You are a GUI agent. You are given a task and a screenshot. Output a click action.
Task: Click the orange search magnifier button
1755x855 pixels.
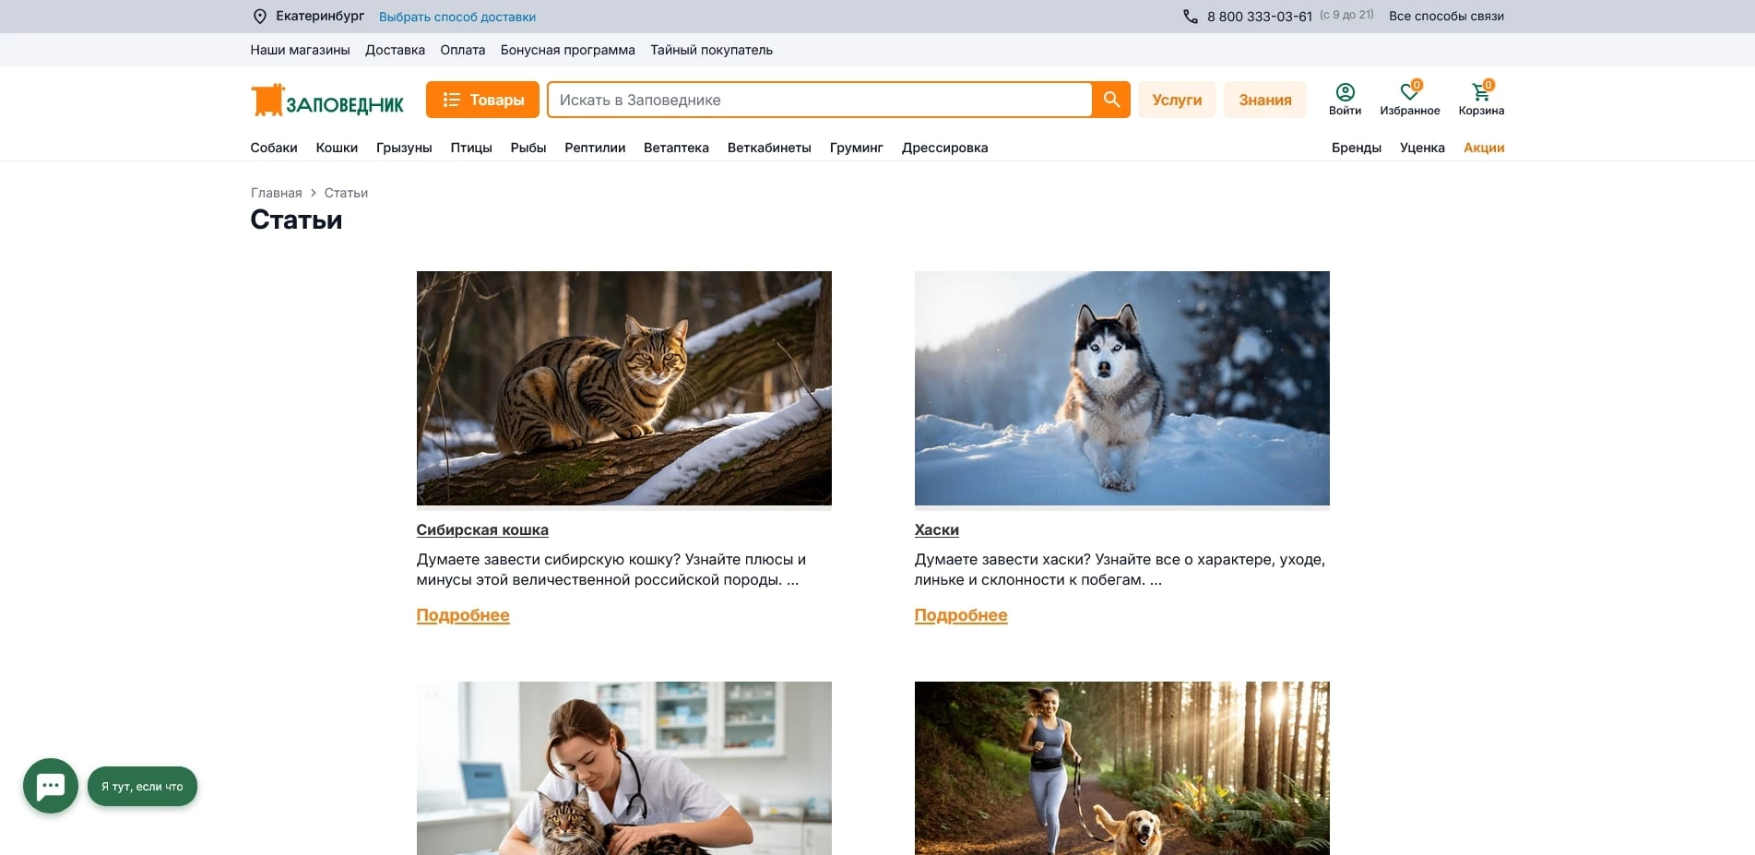coord(1111,100)
